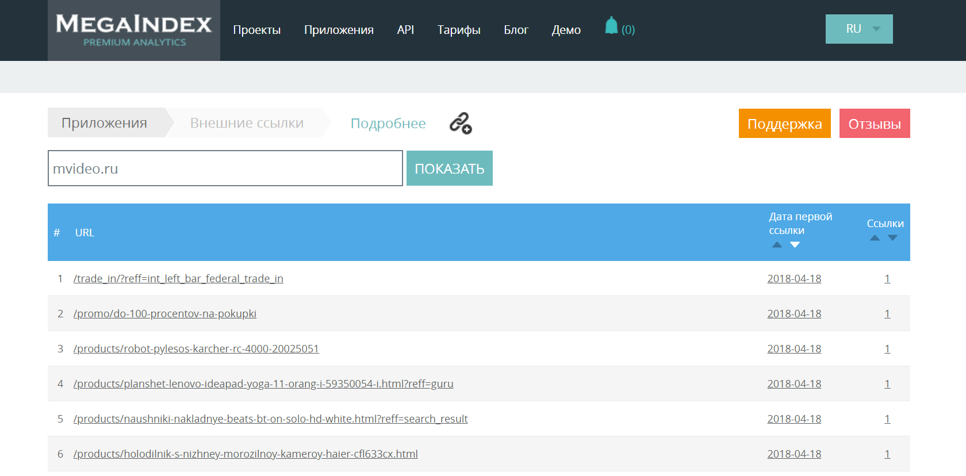Click the Внешние ссылки breadcrumb
The width and height of the screenshot is (966, 476).
(247, 122)
